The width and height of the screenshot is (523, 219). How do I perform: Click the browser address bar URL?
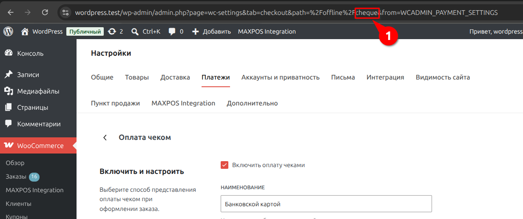coord(286,13)
